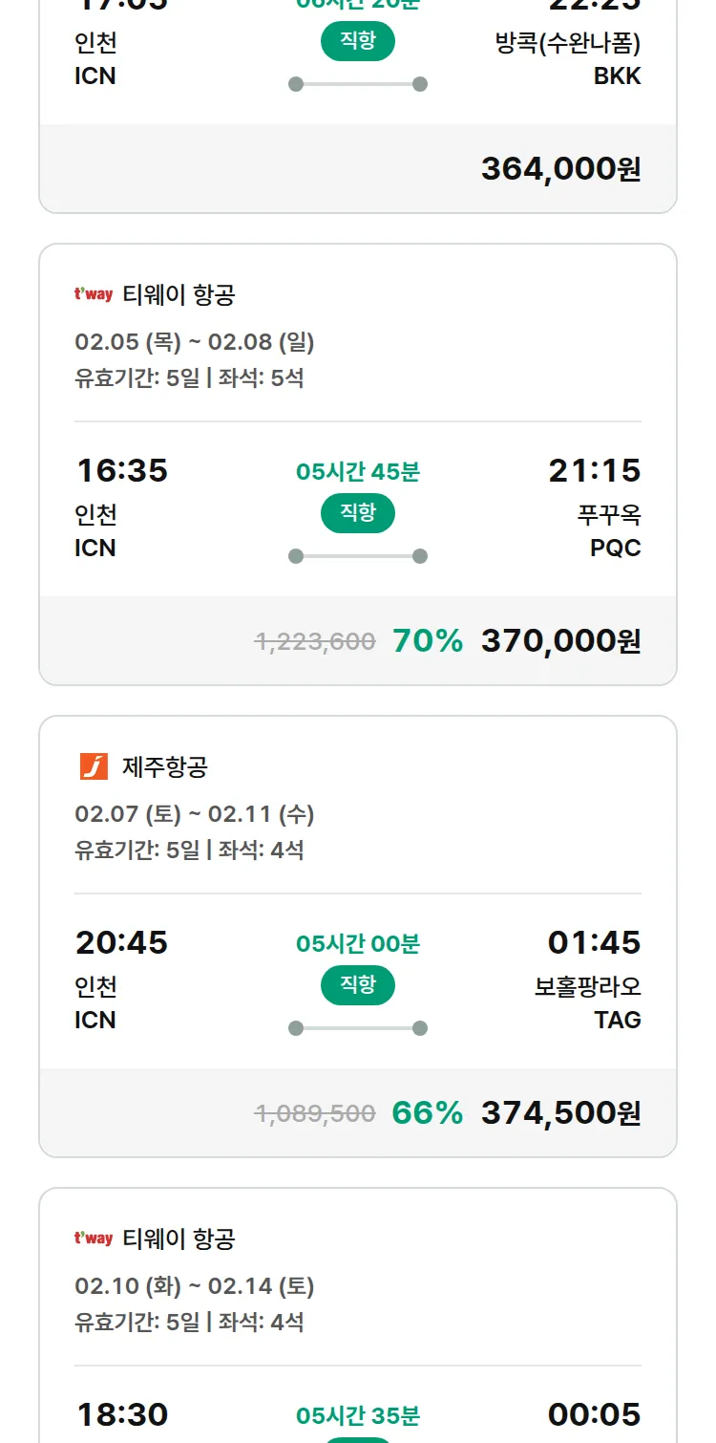The height and width of the screenshot is (1443, 716).
Task: Choose the 364,000원 Bangkok fare
Action: click(560, 169)
